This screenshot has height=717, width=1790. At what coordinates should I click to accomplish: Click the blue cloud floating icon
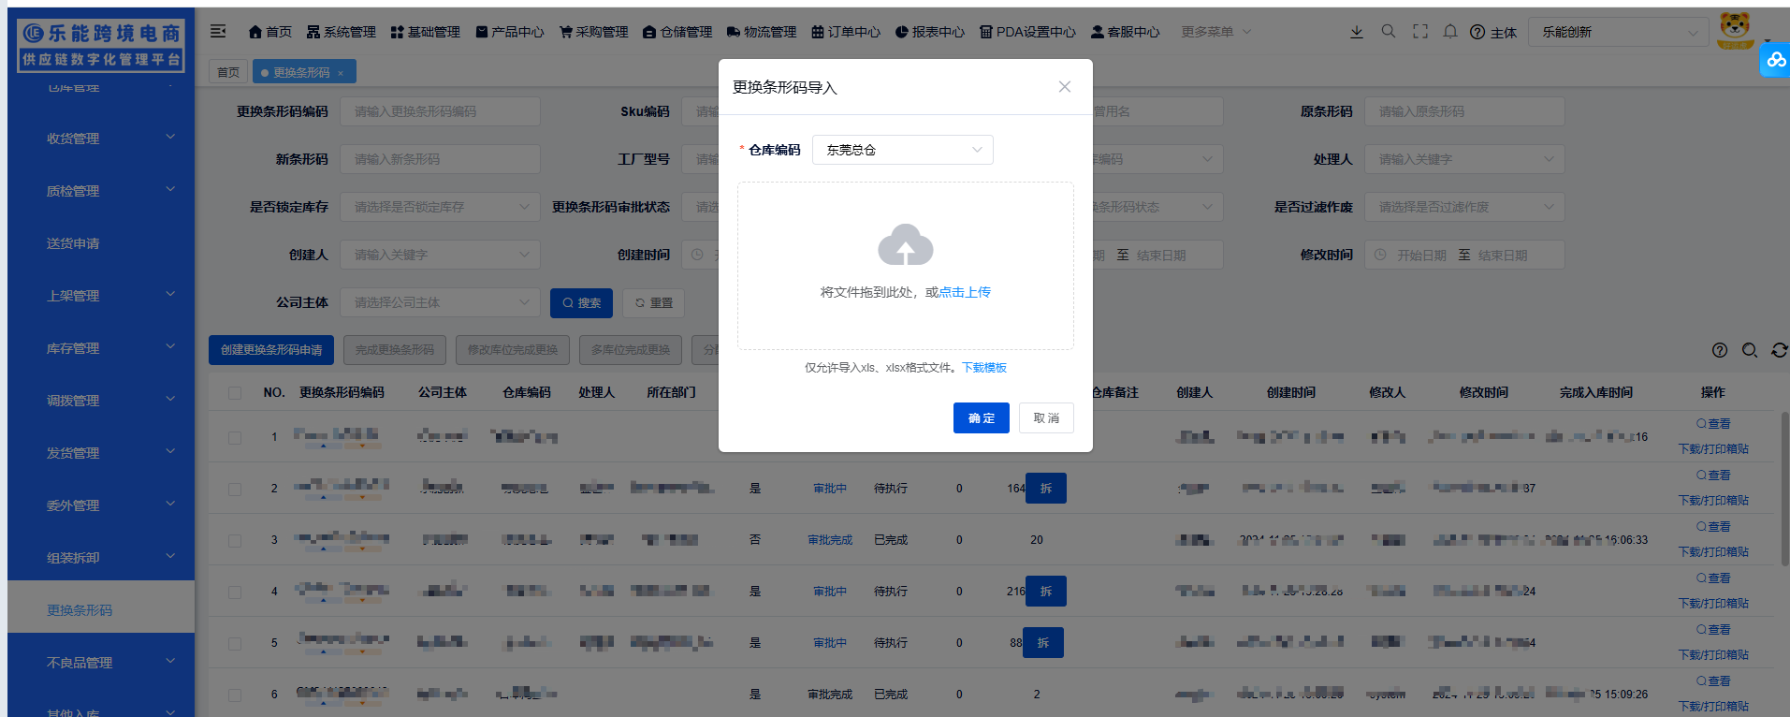click(x=1775, y=61)
